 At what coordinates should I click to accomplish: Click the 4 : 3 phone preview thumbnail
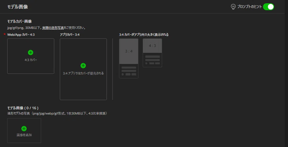(x=153, y=53)
